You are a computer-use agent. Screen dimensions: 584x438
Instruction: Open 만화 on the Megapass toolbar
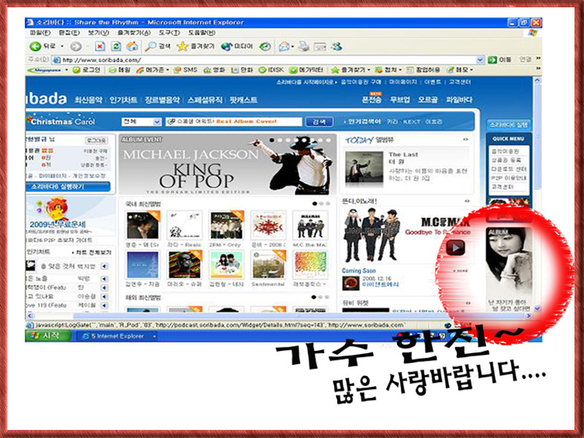click(242, 69)
